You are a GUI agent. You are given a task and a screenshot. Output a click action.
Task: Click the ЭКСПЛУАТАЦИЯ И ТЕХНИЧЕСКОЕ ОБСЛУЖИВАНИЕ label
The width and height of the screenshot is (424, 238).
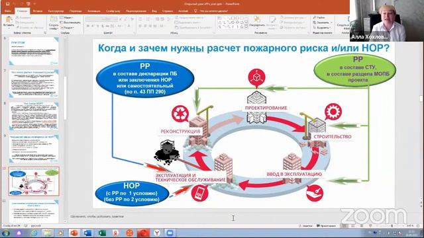tap(190, 178)
